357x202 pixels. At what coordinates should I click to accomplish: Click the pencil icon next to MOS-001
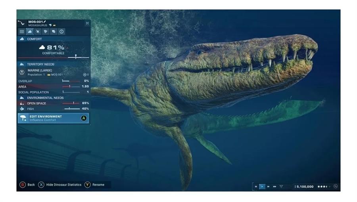[45, 21]
